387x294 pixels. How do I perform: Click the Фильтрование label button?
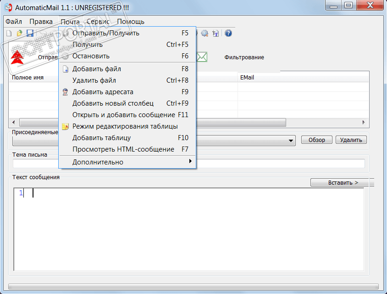coord(244,57)
